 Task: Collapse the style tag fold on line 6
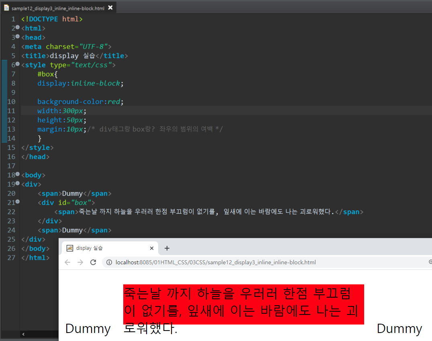tap(18, 64)
